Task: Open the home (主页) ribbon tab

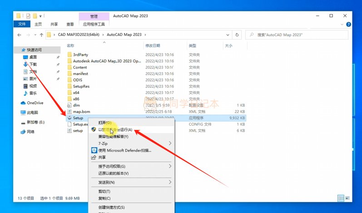Action: pos(38,24)
